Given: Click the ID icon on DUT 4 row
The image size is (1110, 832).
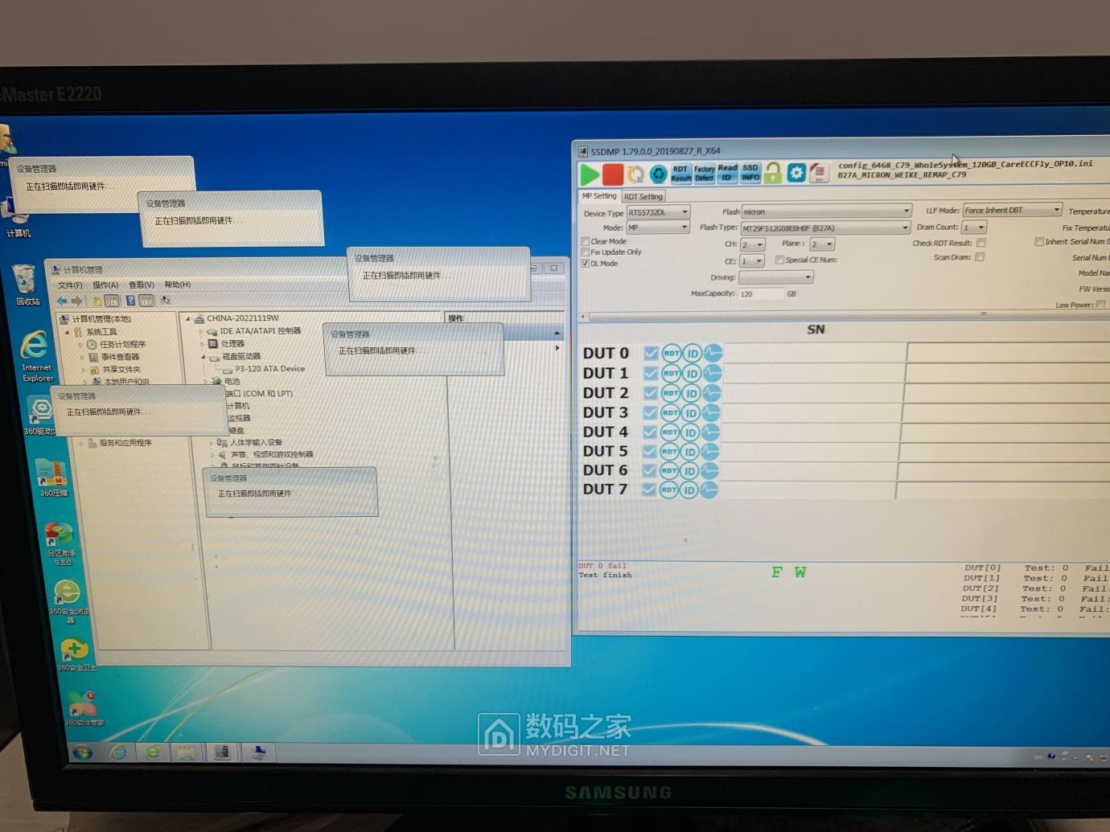Looking at the screenshot, I should point(690,432).
